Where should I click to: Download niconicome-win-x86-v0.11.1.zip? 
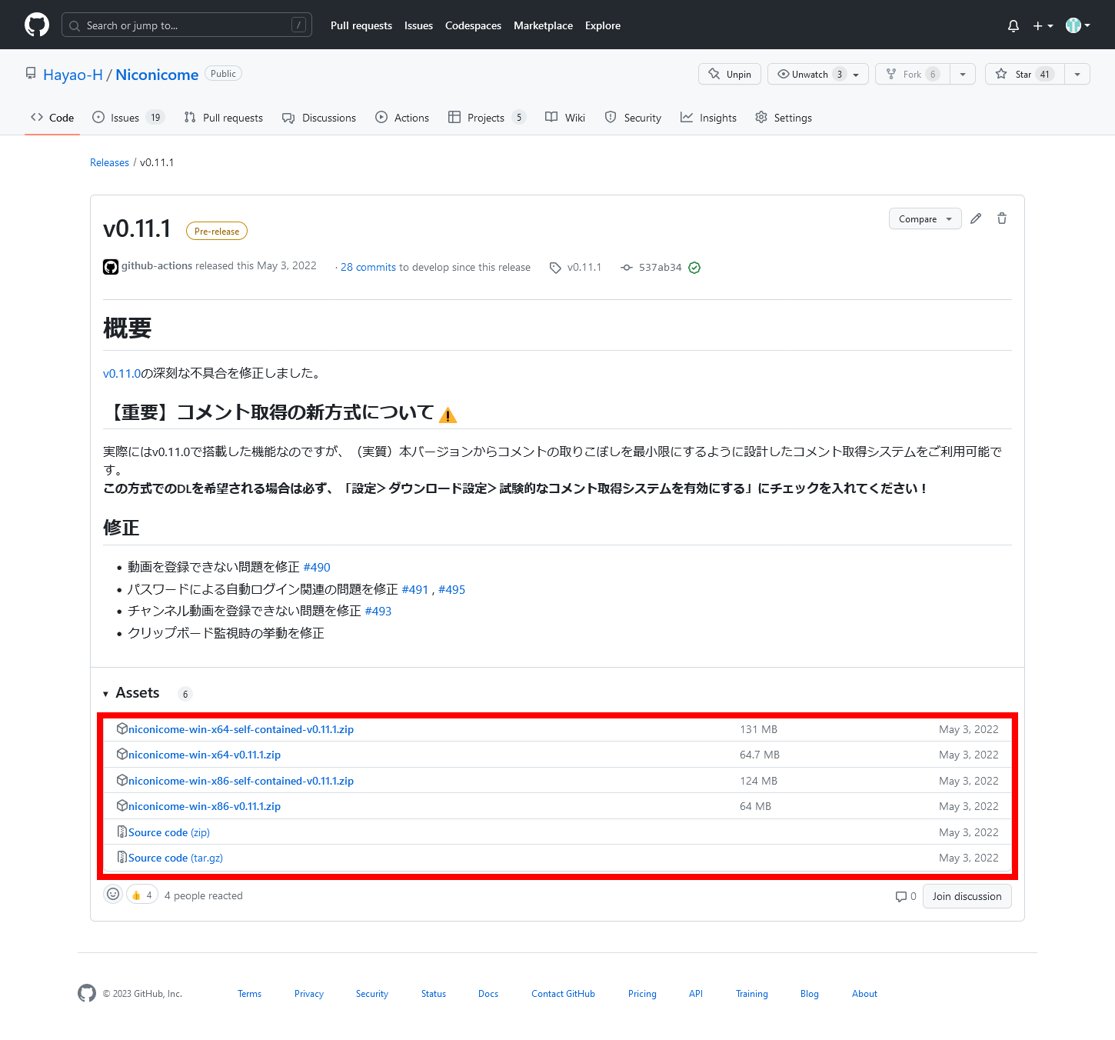(x=205, y=806)
